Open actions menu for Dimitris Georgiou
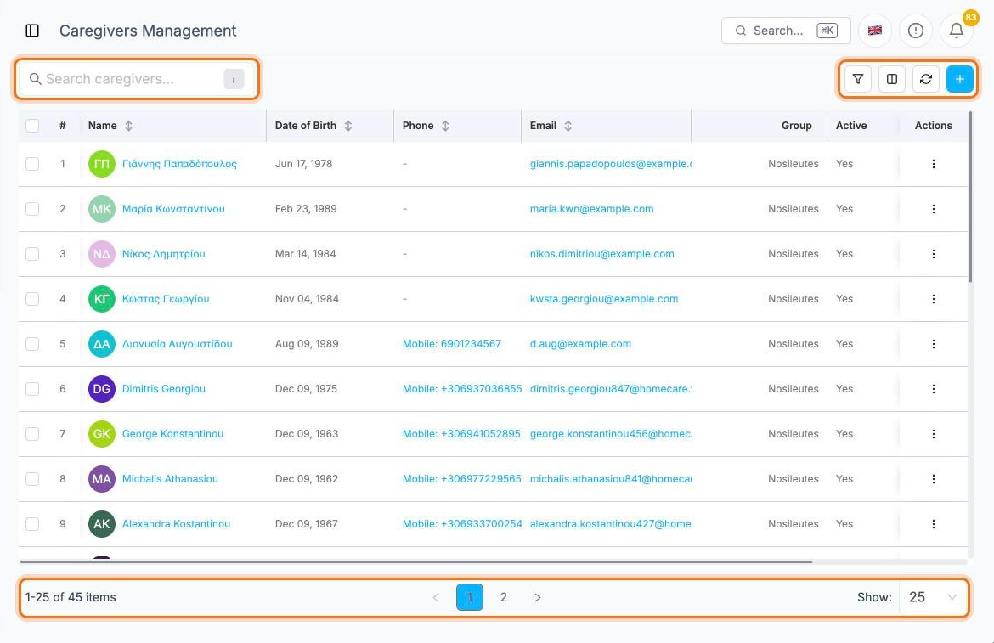Screen dimensions: 994x643 (933, 388)
